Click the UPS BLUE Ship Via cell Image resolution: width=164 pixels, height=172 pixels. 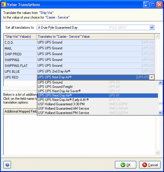(x=20, y=72)
